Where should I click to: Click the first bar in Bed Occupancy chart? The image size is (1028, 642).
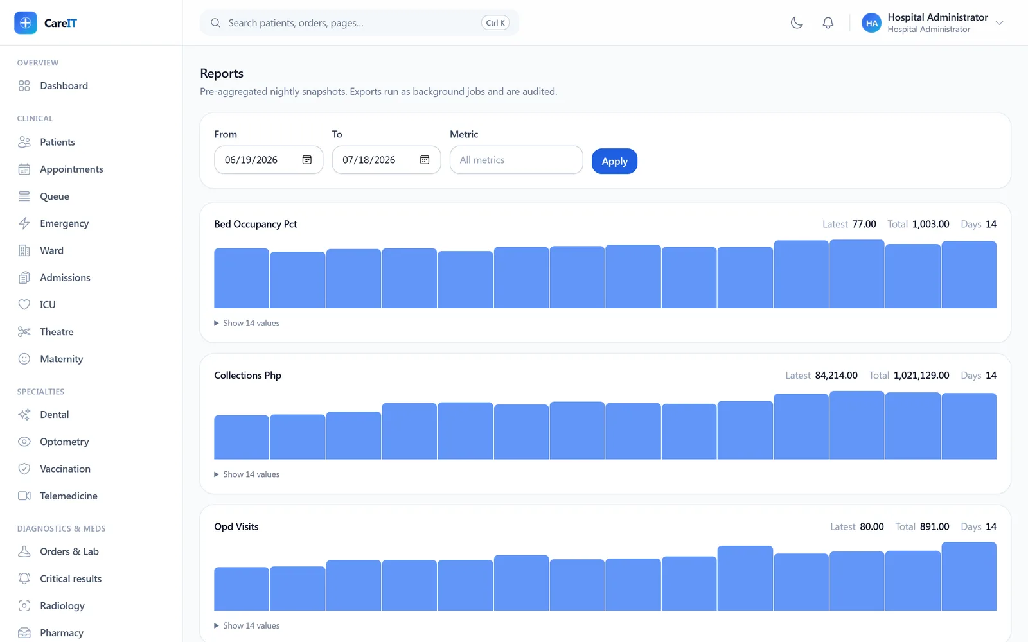pyautogui.click(x=242, y=279)
